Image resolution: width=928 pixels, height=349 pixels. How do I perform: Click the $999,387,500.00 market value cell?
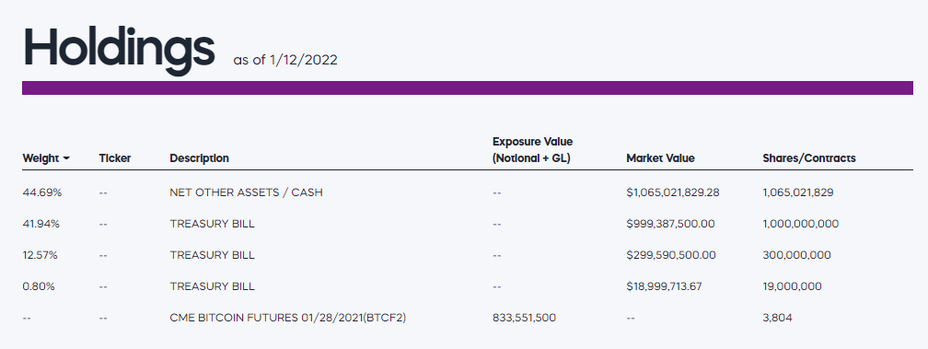pos(670,224)
